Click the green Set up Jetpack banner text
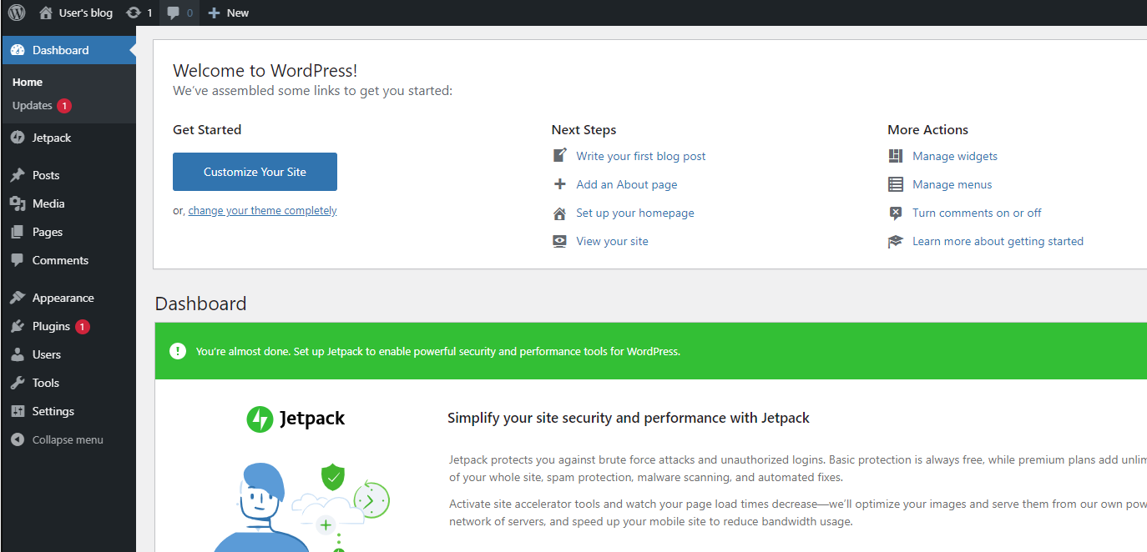This screenshot has width=1147, height=552. pyautogui.click(x=438, y=351)
